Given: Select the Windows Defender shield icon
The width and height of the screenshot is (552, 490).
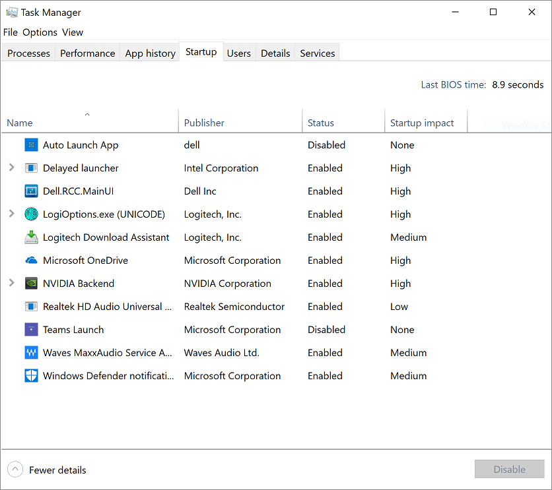Looking at the screenshot, I should 31,376.
